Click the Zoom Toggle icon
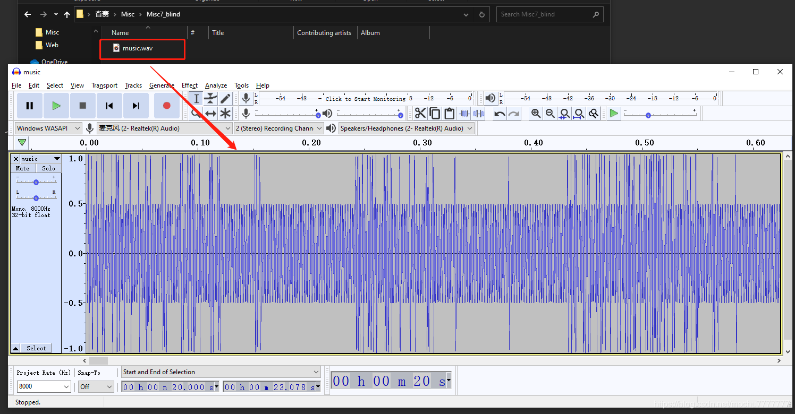 pyautogui.click(x=593, y=113)
